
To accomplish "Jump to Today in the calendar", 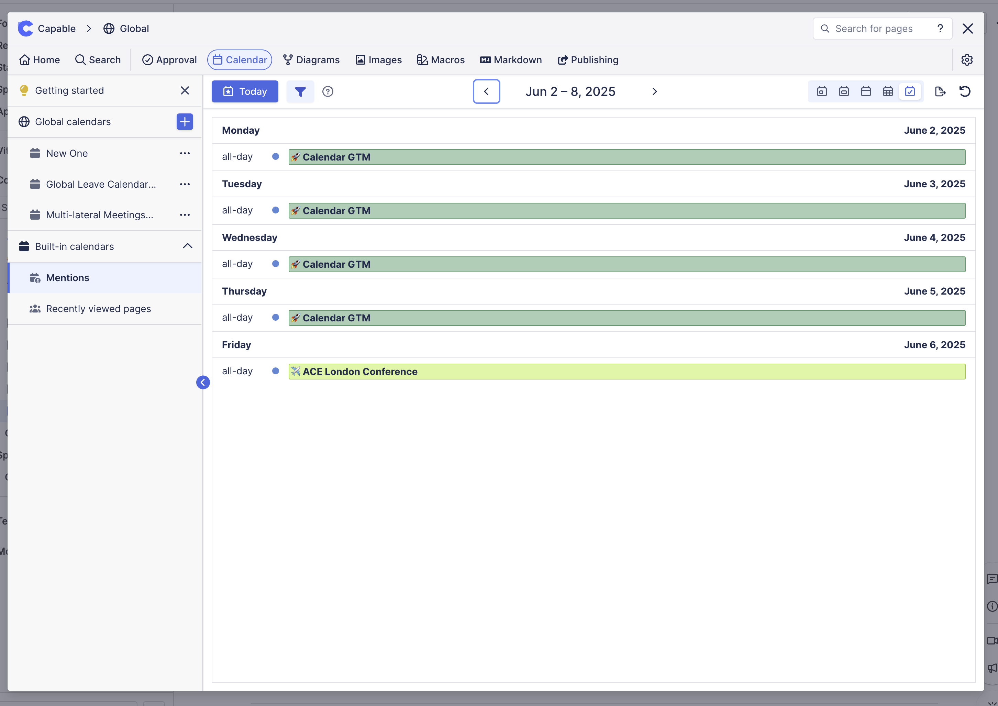I will tap(245, 91).
